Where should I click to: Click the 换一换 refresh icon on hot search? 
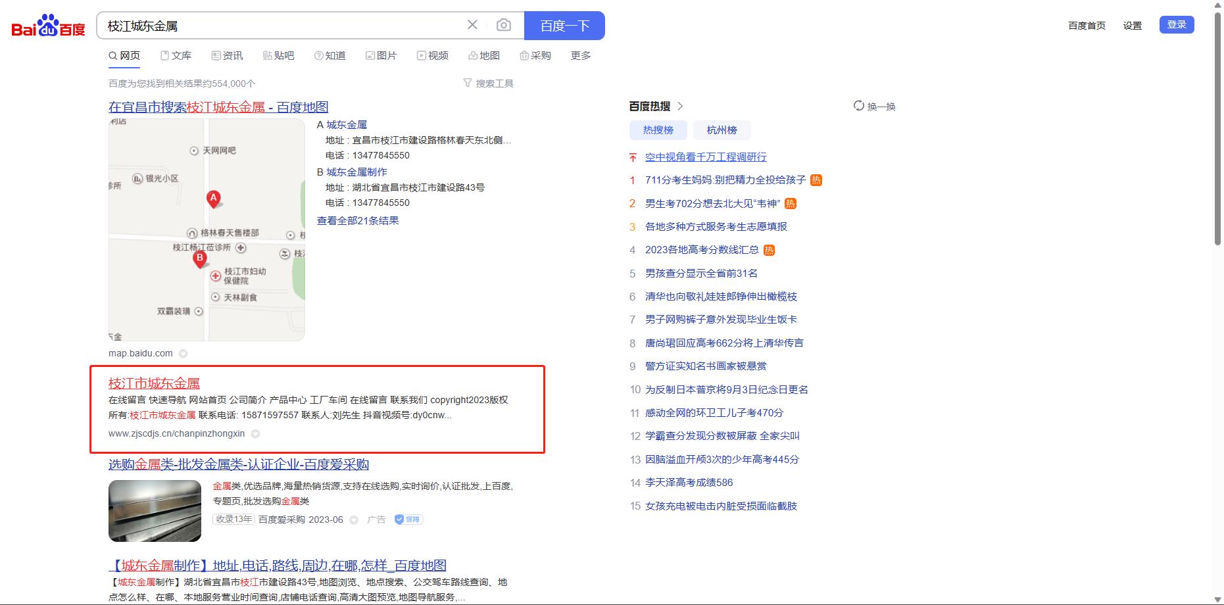point(858,106)
